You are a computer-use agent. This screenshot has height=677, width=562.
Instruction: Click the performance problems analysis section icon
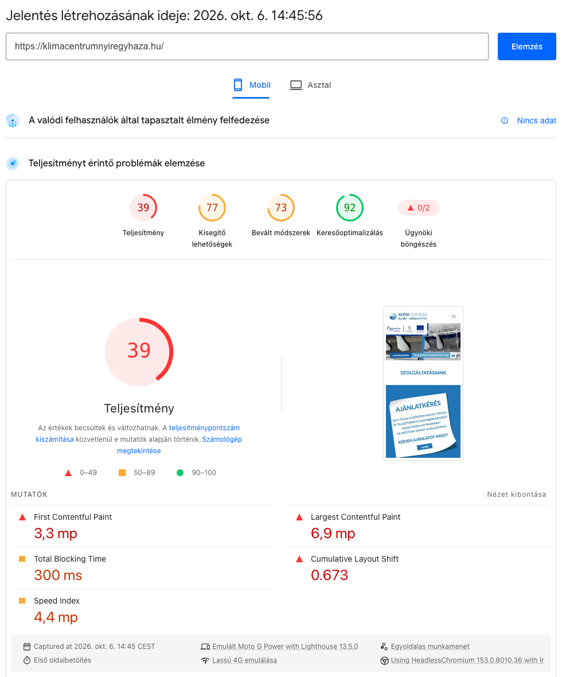click(13, 163)
